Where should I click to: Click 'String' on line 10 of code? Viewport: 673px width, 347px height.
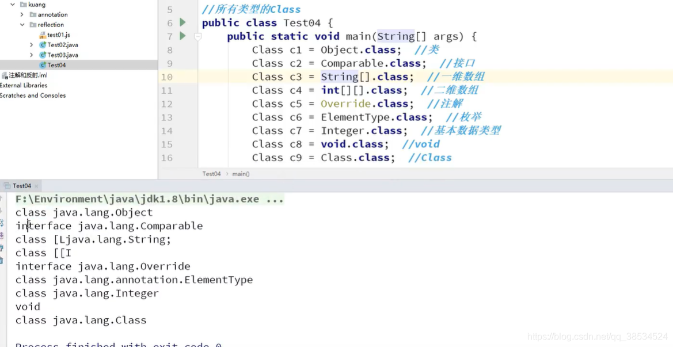339,77
